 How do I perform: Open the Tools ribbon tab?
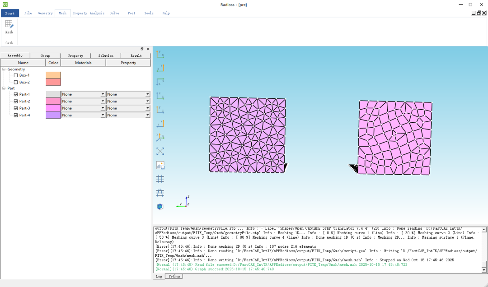pyautogui.click(x=149, y=13)
